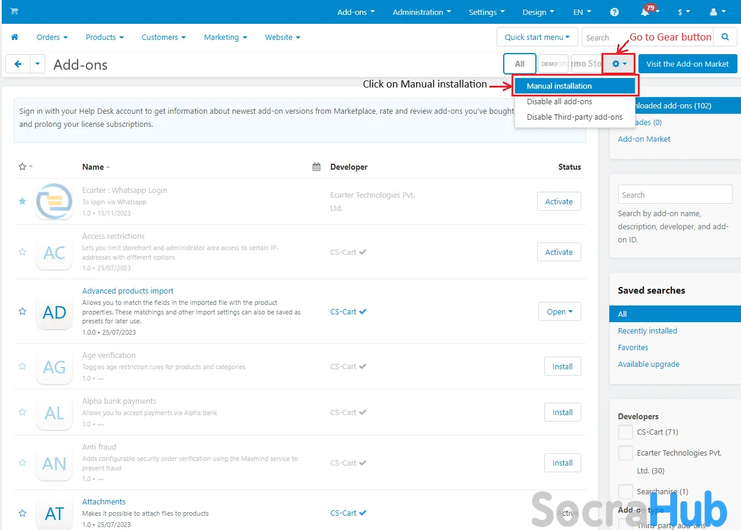The image size is (741, 530).
Task: Select the All saved search
Action: coord(675,314)
